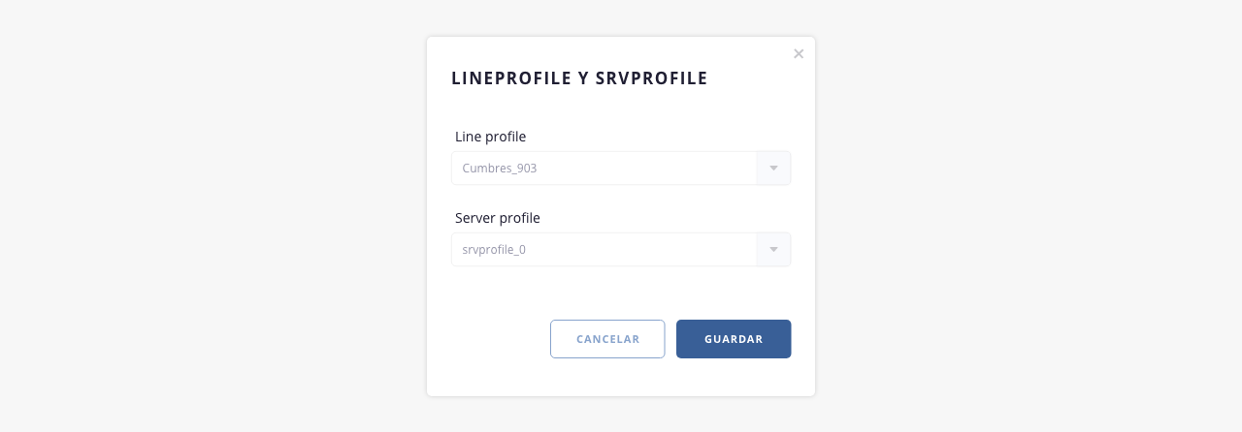Open the Cumbres_903 combo box
The image size is (1242, 432).
tap(604, 169)
